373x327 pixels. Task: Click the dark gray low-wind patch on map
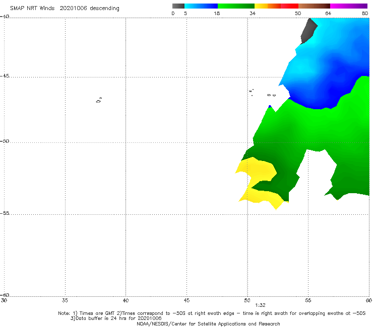click(x=308, y=30)
